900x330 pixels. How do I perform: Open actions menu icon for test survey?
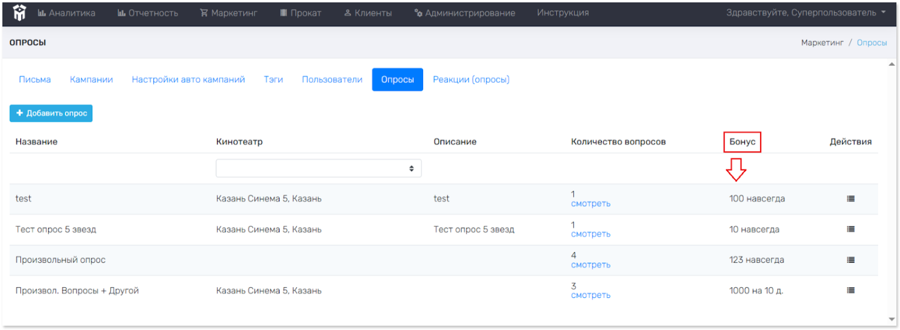[x=851, y=198]
